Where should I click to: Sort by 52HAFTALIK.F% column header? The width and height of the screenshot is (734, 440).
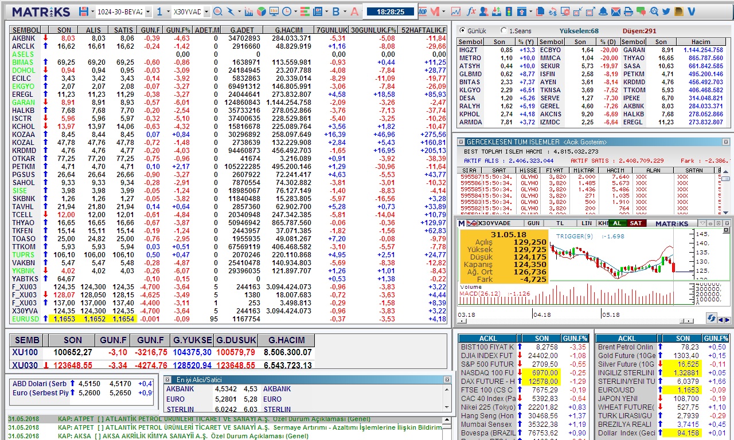tap(424, 30)
